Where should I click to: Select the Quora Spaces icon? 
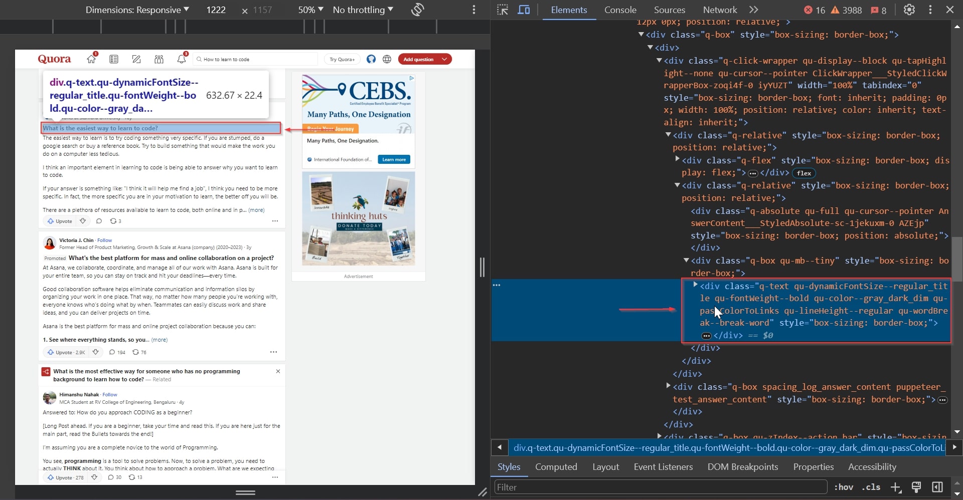[x=158, y=59]
